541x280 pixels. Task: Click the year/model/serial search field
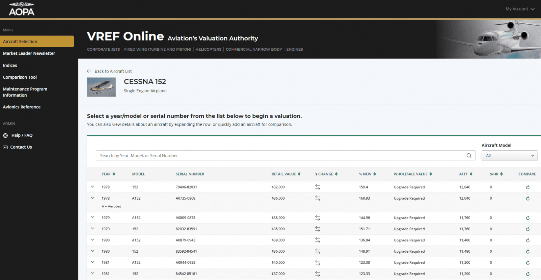coord(281,156)
